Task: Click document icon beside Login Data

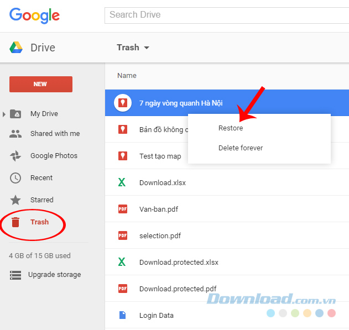Action: tap(122, 315)
